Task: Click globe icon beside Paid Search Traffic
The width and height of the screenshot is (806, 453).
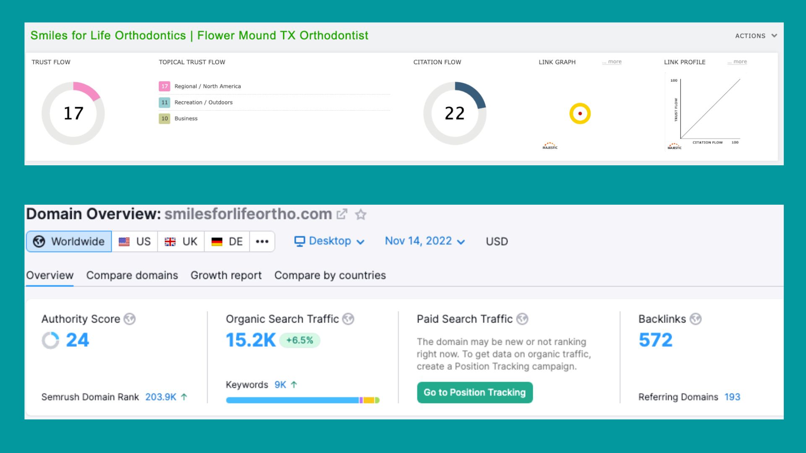Action: click(522, 319)
